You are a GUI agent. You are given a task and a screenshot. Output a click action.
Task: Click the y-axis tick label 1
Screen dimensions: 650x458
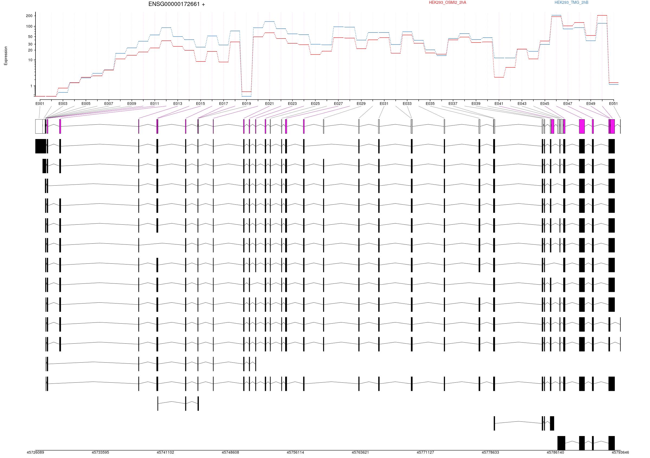pyautogui.click(x=31, y=86)
